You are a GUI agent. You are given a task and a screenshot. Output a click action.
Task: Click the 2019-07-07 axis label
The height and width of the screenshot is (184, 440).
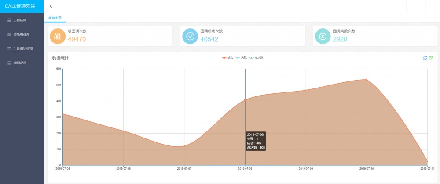[184, 168]
